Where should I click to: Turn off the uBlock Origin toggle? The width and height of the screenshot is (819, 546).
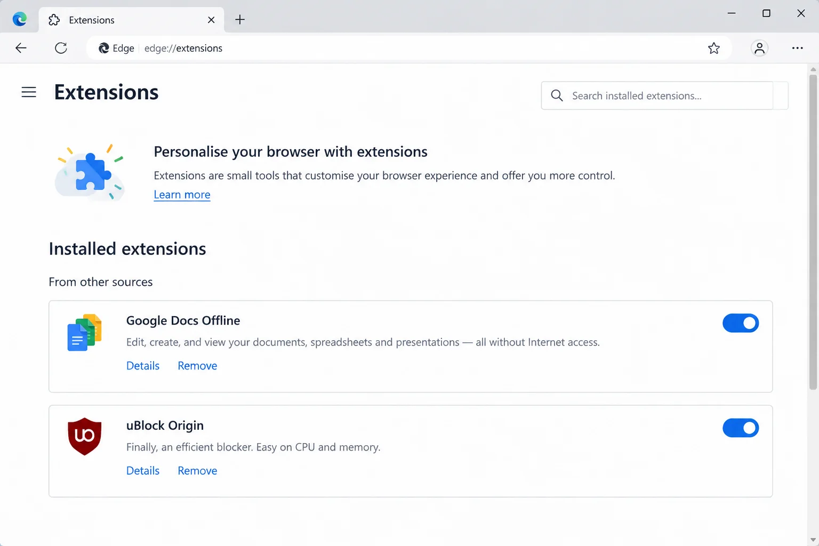click(741, 428)
